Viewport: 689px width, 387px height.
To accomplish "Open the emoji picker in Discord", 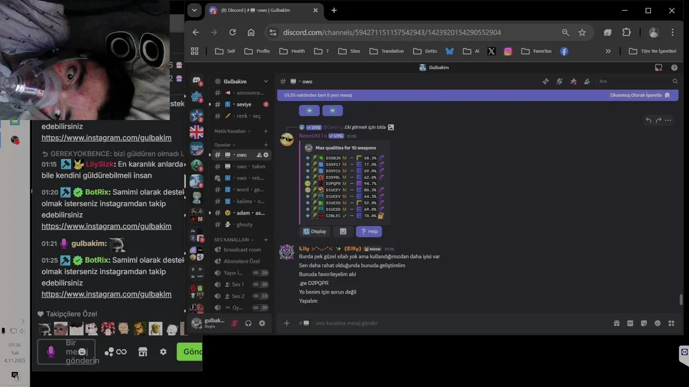I will point(657,323).
